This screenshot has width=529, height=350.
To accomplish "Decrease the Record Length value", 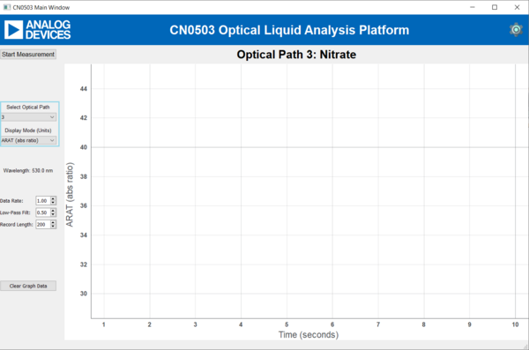I will (53, 226).
